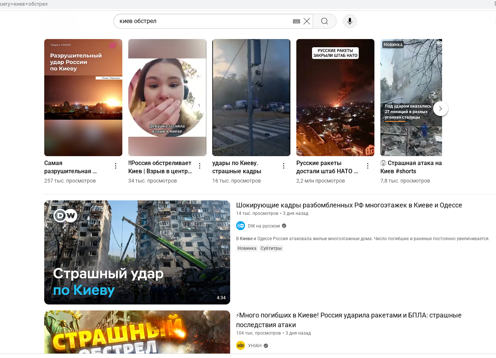Open options menu for '‼Россия обстреливает Киев' short
The width and height of the screenshot is (496, 358).
coord(200,166)
